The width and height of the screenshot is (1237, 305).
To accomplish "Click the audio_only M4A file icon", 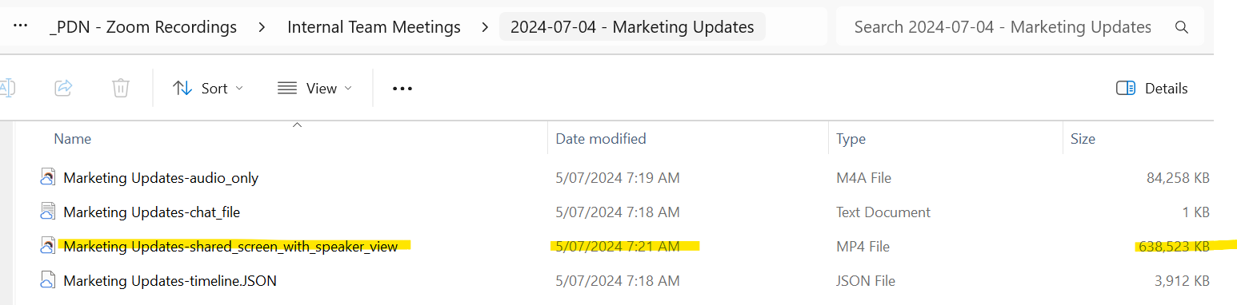I will coord(48,177).
